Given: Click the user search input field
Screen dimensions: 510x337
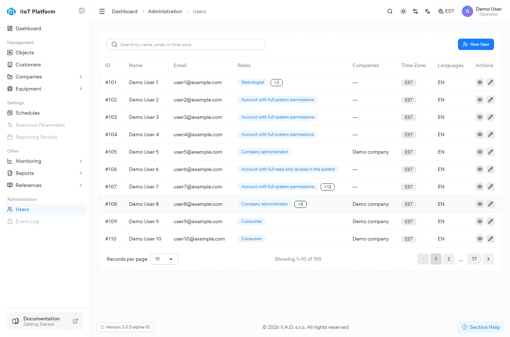Looking at the screenshot, I should click(186, 44).
